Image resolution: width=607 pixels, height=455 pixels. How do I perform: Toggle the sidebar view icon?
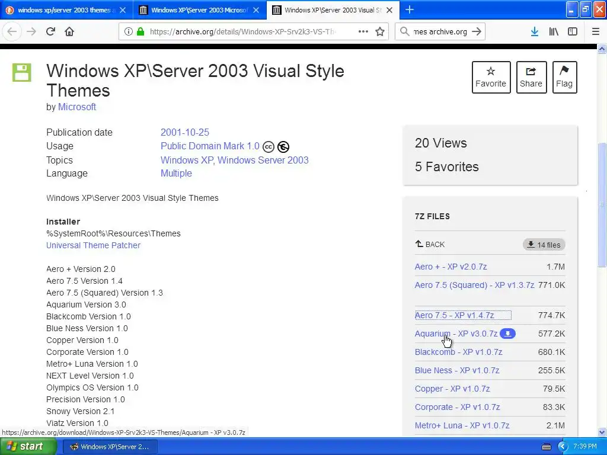point(573,32)
